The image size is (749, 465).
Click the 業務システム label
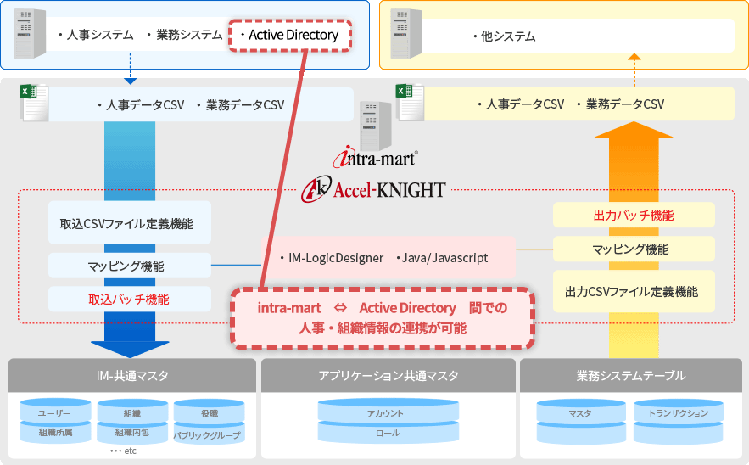[x=189, y=35]
